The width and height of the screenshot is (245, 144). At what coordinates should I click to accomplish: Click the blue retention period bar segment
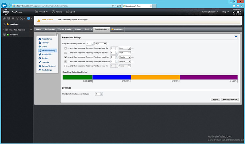(x=112, y=77)
